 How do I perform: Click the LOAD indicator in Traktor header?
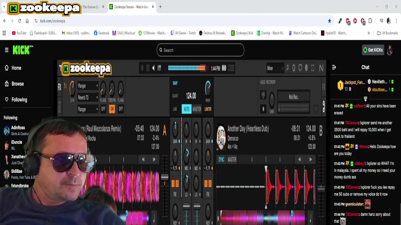point(159,68)
